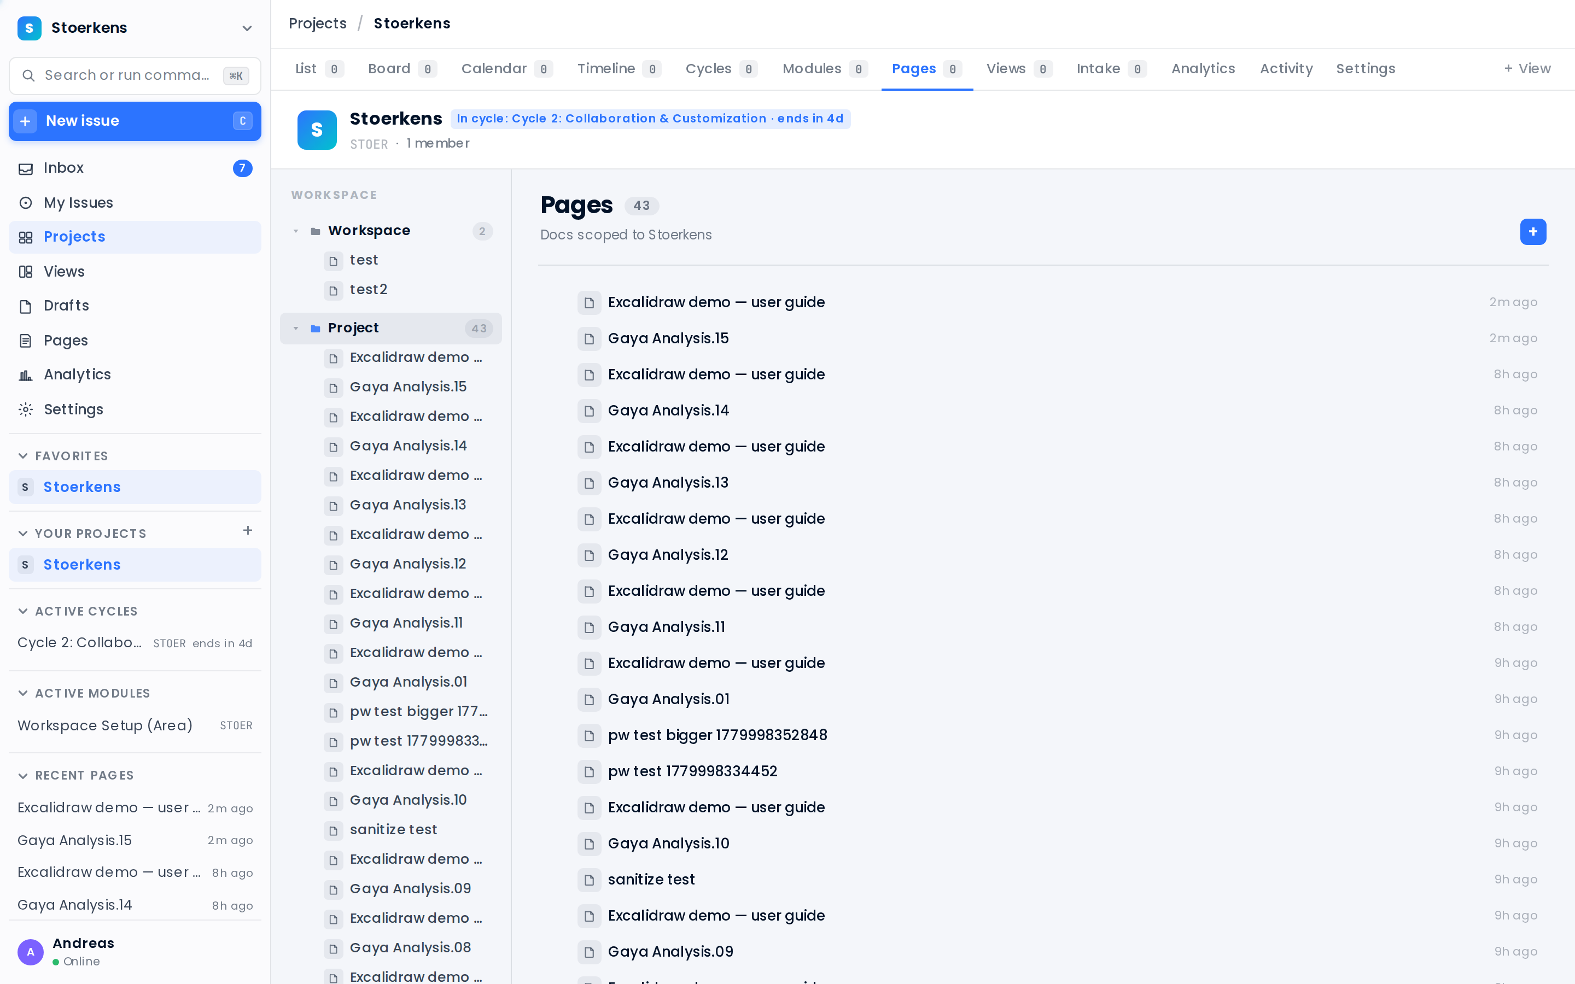This screenshot has width=1575, height=984.
Task: Go to the Projects breadcrumb link
Action: click(x=318, y=24)
